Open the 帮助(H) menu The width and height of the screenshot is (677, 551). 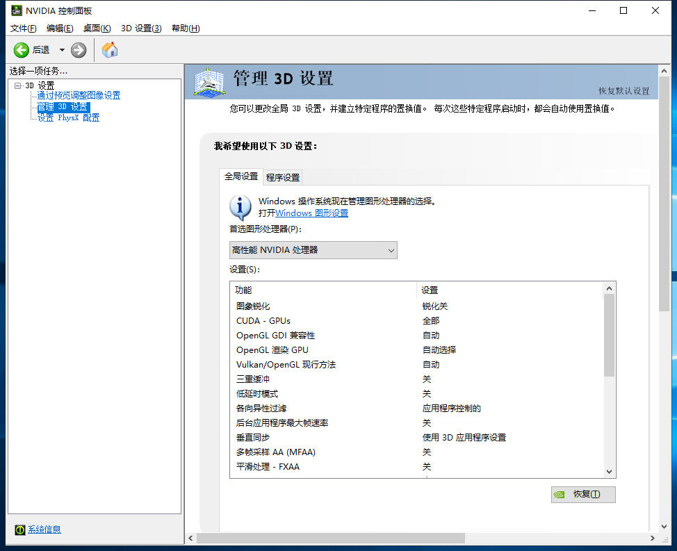[x=186, y=28]
